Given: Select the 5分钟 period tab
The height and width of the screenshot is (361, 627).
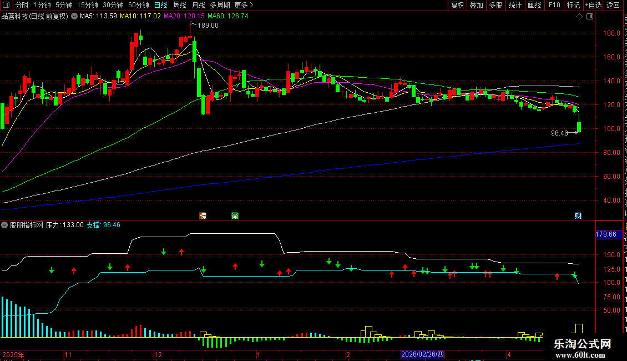Looking at the screenshot, I should [64, 5].
